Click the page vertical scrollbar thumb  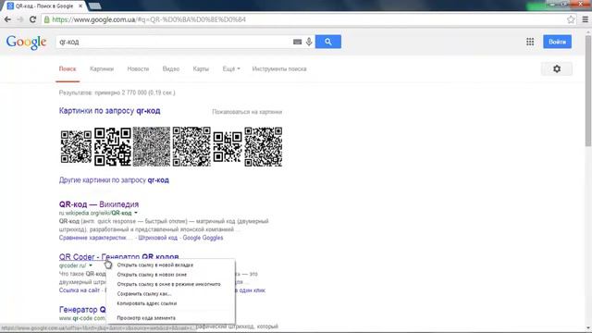pos(588,91)
